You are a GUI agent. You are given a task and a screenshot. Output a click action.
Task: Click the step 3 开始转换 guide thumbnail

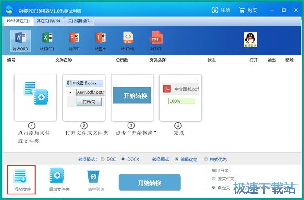133,98
